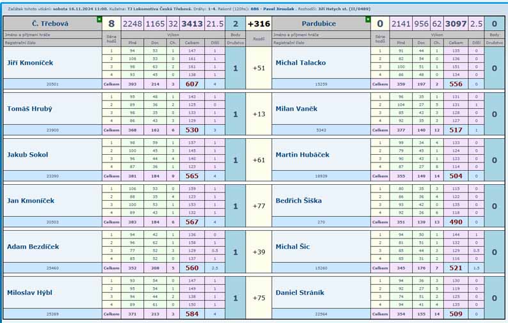Screen dimensions: 508x323
Task: Click Milan Vaněk's total score 517
Action: (456, 130)
